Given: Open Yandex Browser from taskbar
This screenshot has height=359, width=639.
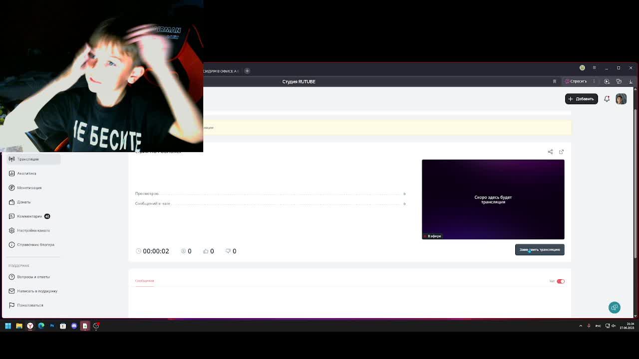Looking at the screenshot, I should pos(30,326).
